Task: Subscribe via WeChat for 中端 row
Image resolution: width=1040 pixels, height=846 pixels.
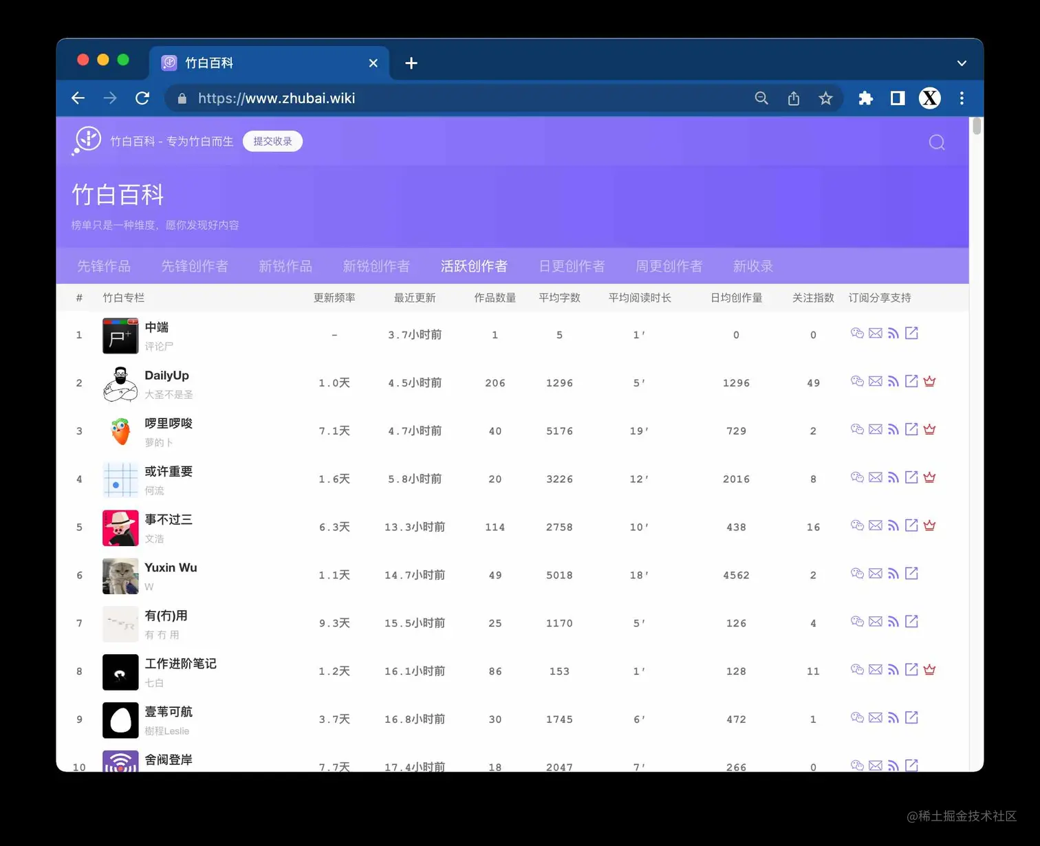Action: click(857, 334)
